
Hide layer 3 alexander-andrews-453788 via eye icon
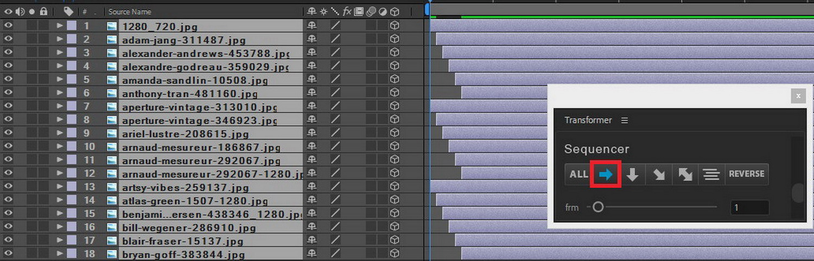[x=8, y=52]
